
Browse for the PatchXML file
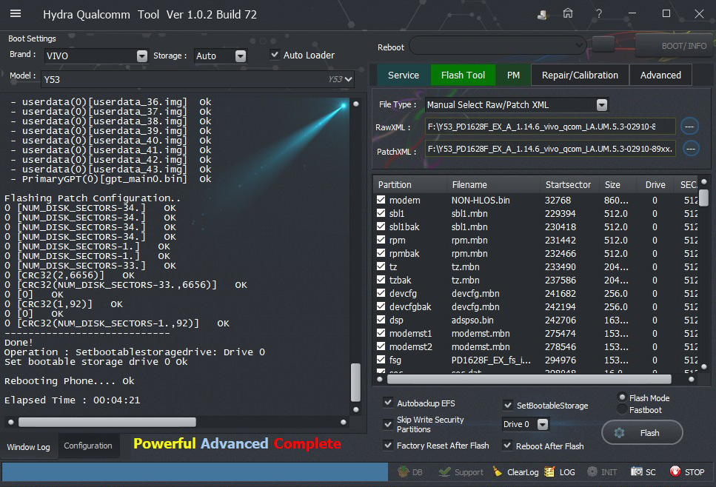coord(691,148)
